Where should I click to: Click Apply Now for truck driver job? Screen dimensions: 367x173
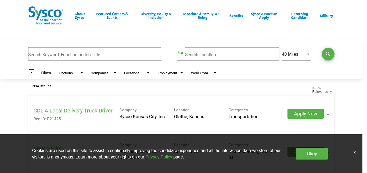(x=305, y=114)
